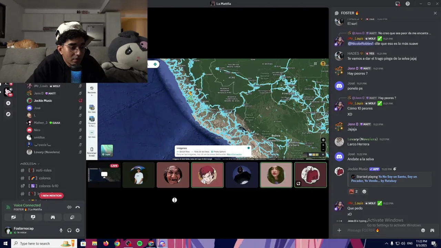Viewport: 441px width, 248px height.
Task: Open the Panamá & San saved place
Action: (92, 121)
